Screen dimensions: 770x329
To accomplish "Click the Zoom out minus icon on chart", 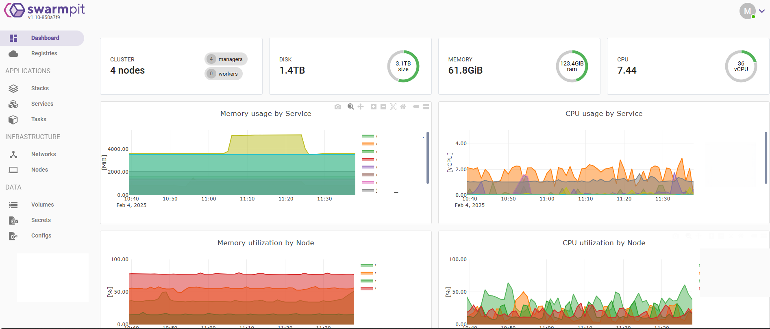I will tap(383, 107).
